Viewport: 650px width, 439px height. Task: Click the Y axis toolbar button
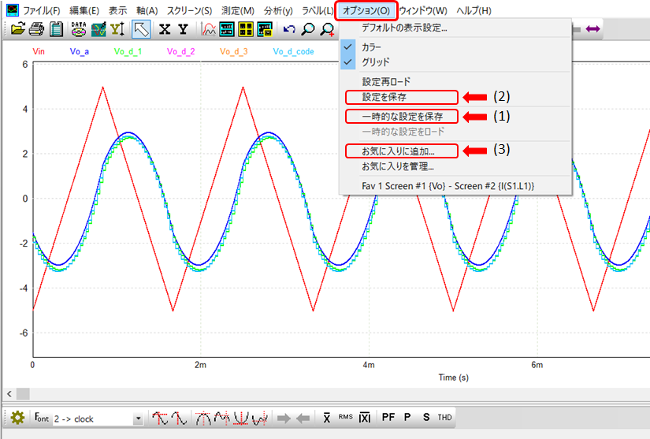183,30
